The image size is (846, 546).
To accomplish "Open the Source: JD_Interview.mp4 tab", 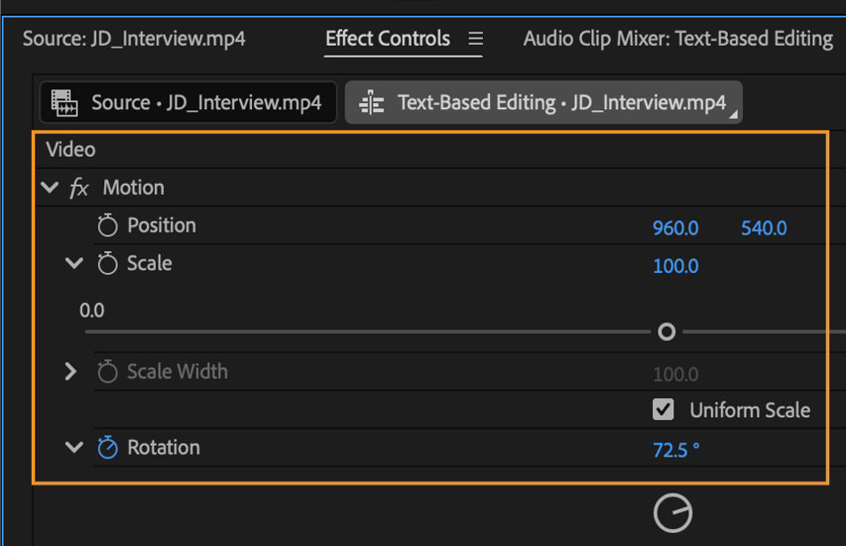I will pyautogui.click(x=136, y=39).
